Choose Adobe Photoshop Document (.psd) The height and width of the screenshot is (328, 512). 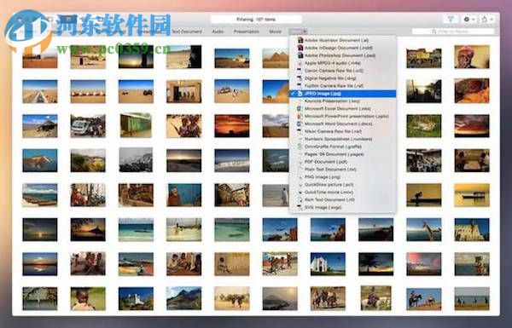[x=342, y=55]
